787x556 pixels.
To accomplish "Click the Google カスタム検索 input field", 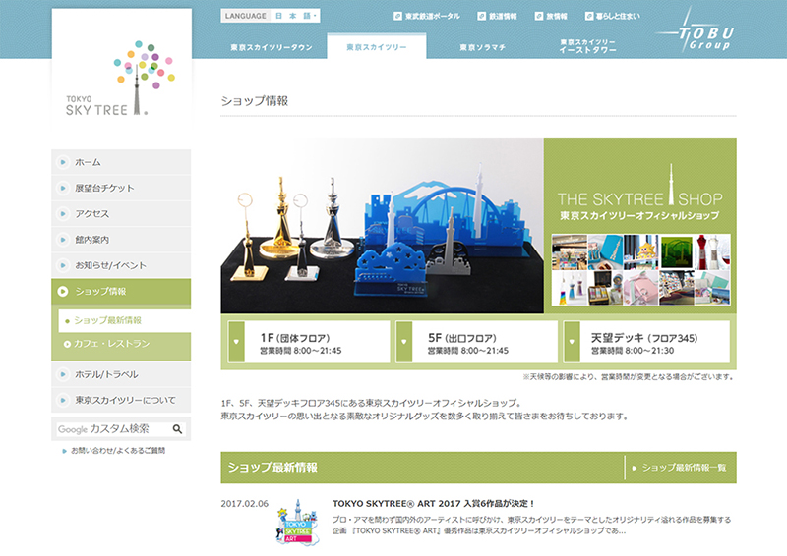I will tap(112, 429).
